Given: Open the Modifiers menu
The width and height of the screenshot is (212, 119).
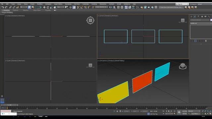Looking at the screenshot, I should pos(40,4).
